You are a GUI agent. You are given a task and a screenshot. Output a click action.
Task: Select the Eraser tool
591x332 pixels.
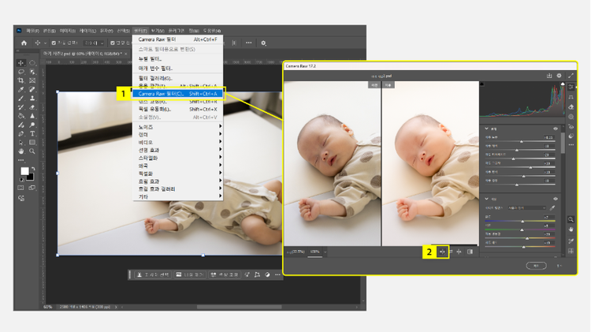click(x=32, y=107)
